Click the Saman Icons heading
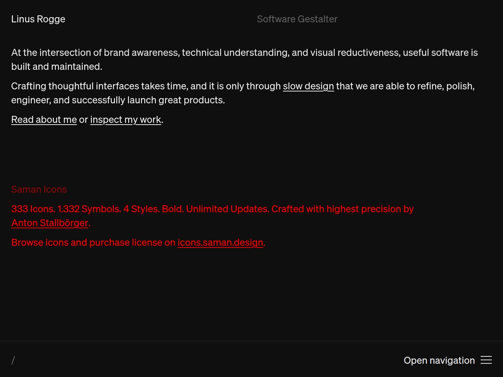 pos(39,189)
